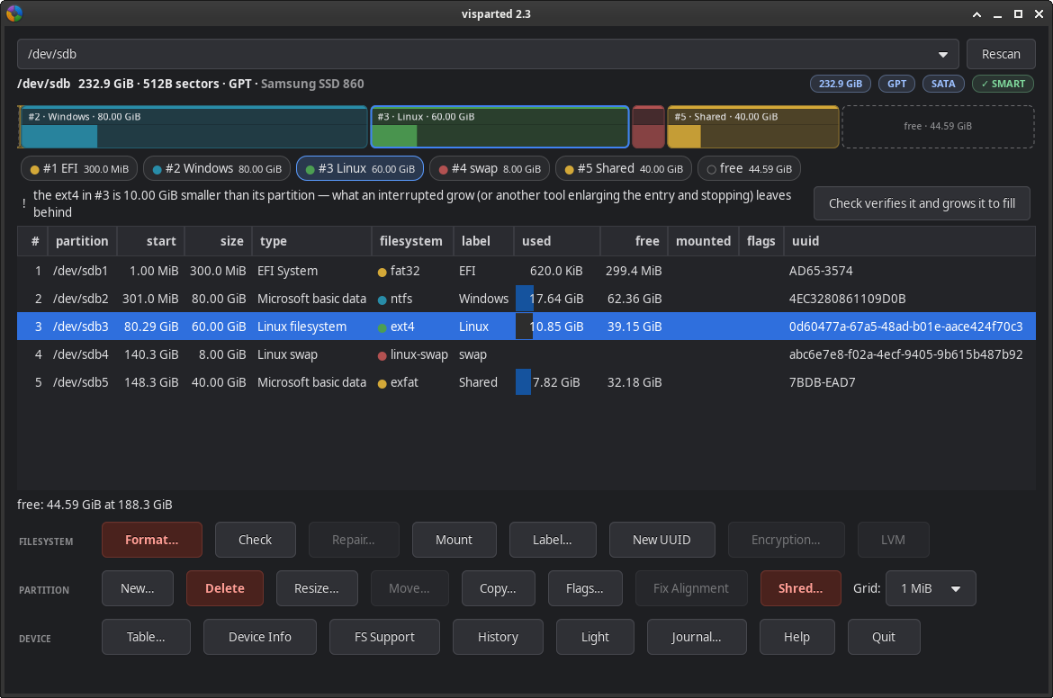Viewport: 1053px width, 698px height.
Task: Select the /dev/sdb2 row
Action: [526, 299]
